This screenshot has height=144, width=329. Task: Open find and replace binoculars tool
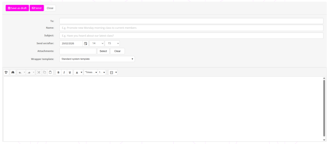(13, 72)
